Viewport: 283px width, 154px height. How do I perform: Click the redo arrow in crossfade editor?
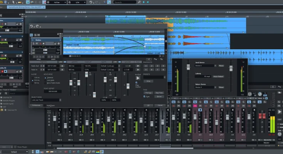click(x=37, y=26)
